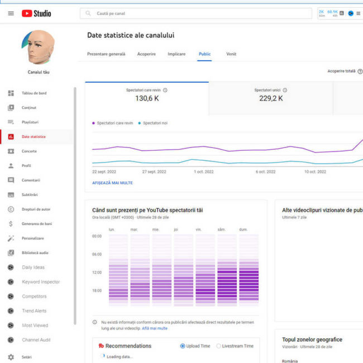This screenshot has width=363, height=363.
Task: Click the 2K extension stat
Action: click(x=322, y=13)
